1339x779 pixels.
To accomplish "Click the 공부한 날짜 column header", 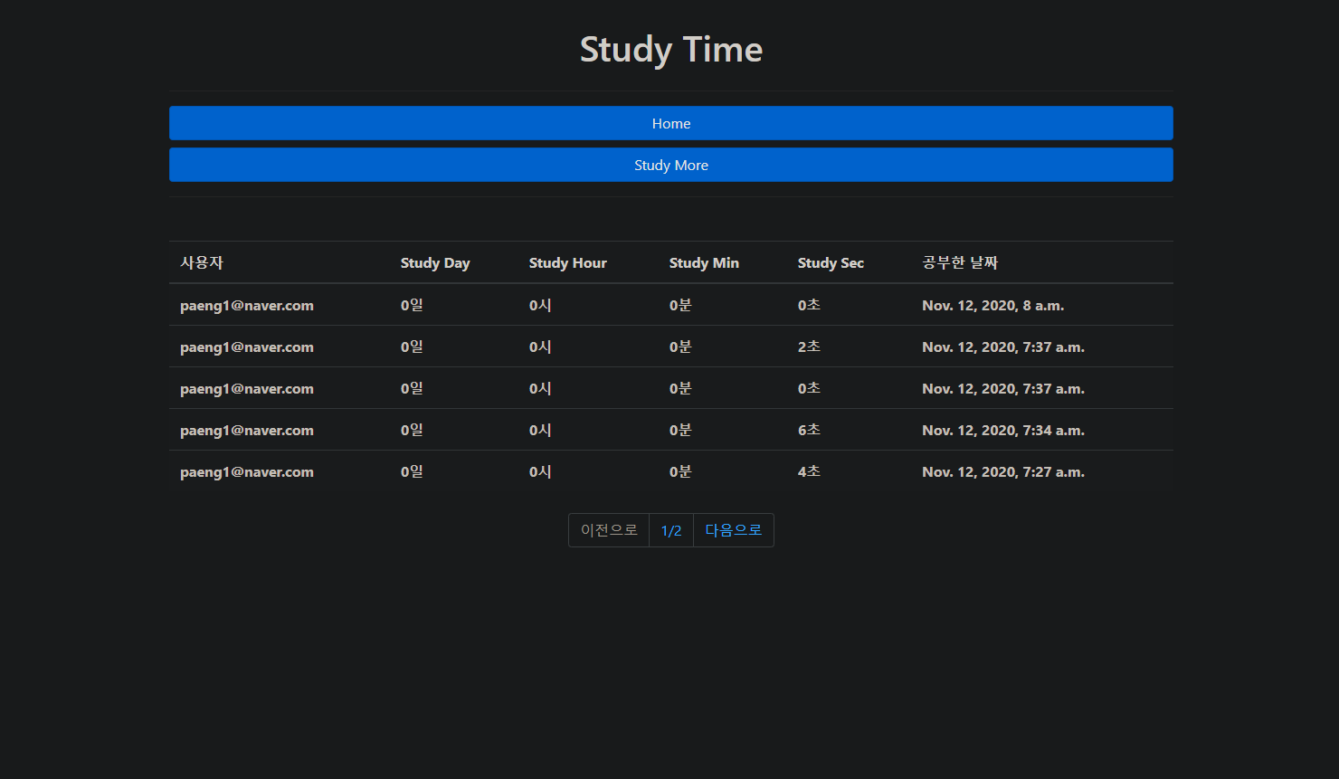I will (x=959, y=262).
